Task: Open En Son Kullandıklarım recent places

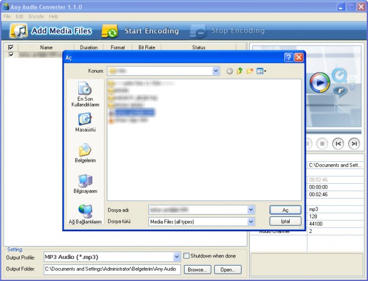Action: click(85, 94)
